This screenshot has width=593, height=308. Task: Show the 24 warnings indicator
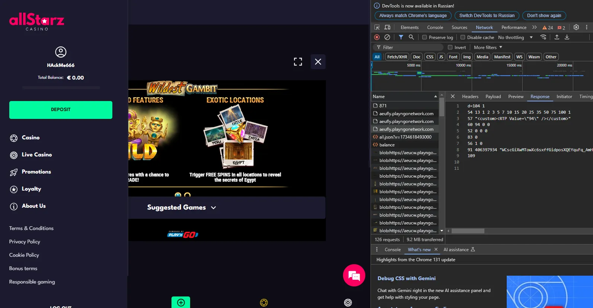click(x=548, y=27)
